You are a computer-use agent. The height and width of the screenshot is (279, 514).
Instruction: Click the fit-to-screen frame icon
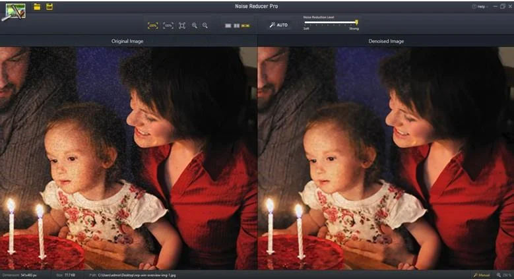click(x=182, y=26)
